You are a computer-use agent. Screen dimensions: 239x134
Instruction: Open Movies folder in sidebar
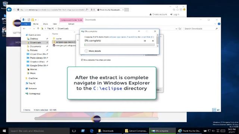33,69
